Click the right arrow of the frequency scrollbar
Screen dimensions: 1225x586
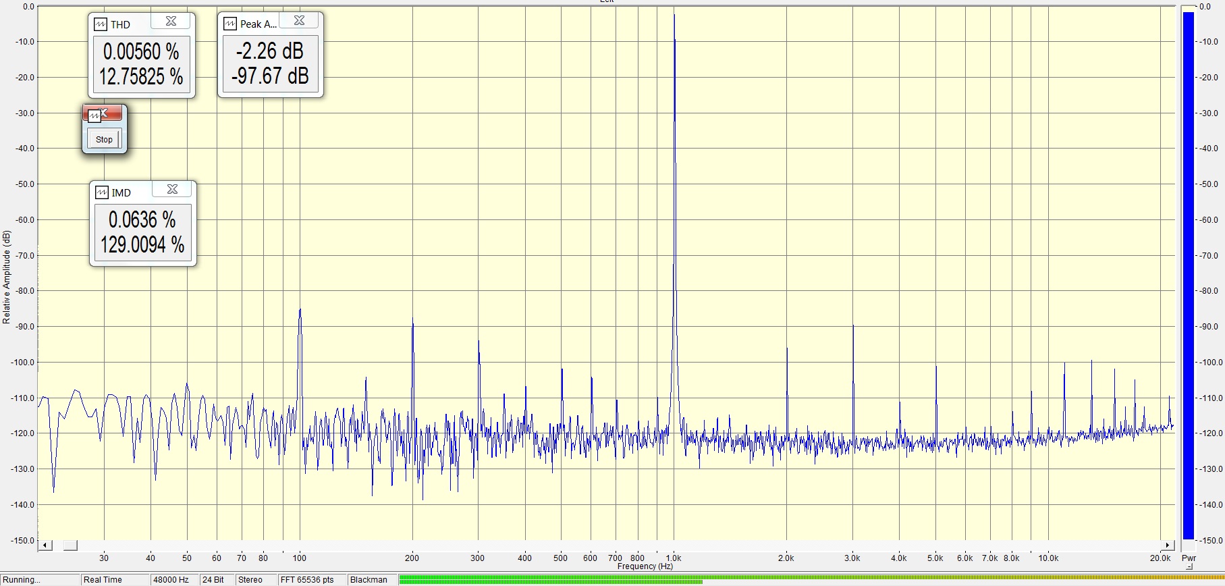[x=1168, y=545]
